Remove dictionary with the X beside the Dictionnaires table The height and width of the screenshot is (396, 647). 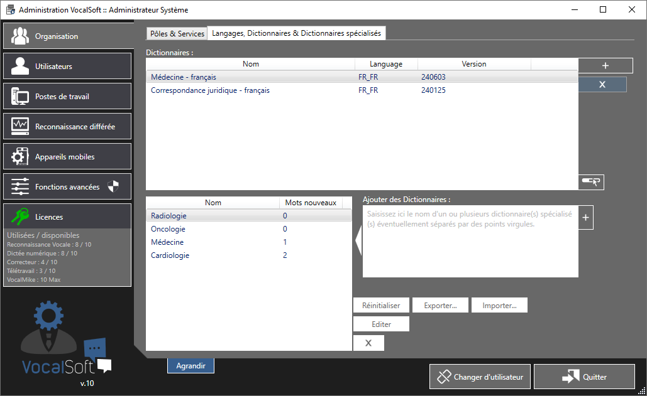click(x=602, y=84)
